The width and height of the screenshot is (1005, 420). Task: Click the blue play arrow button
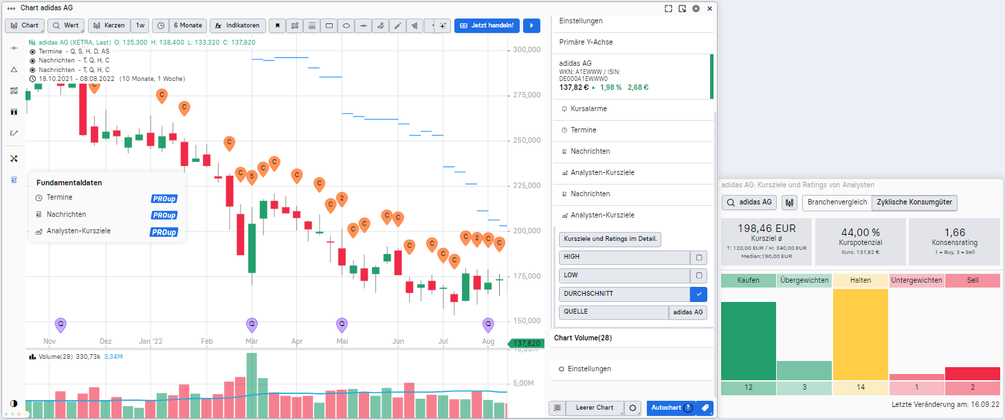coord(531,25)
